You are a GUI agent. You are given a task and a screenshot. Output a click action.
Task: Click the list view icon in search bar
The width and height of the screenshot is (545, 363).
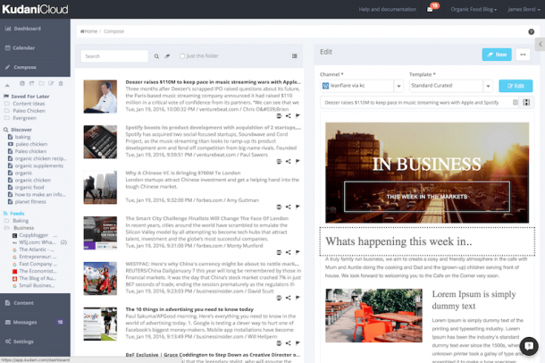tap(295, 56)
